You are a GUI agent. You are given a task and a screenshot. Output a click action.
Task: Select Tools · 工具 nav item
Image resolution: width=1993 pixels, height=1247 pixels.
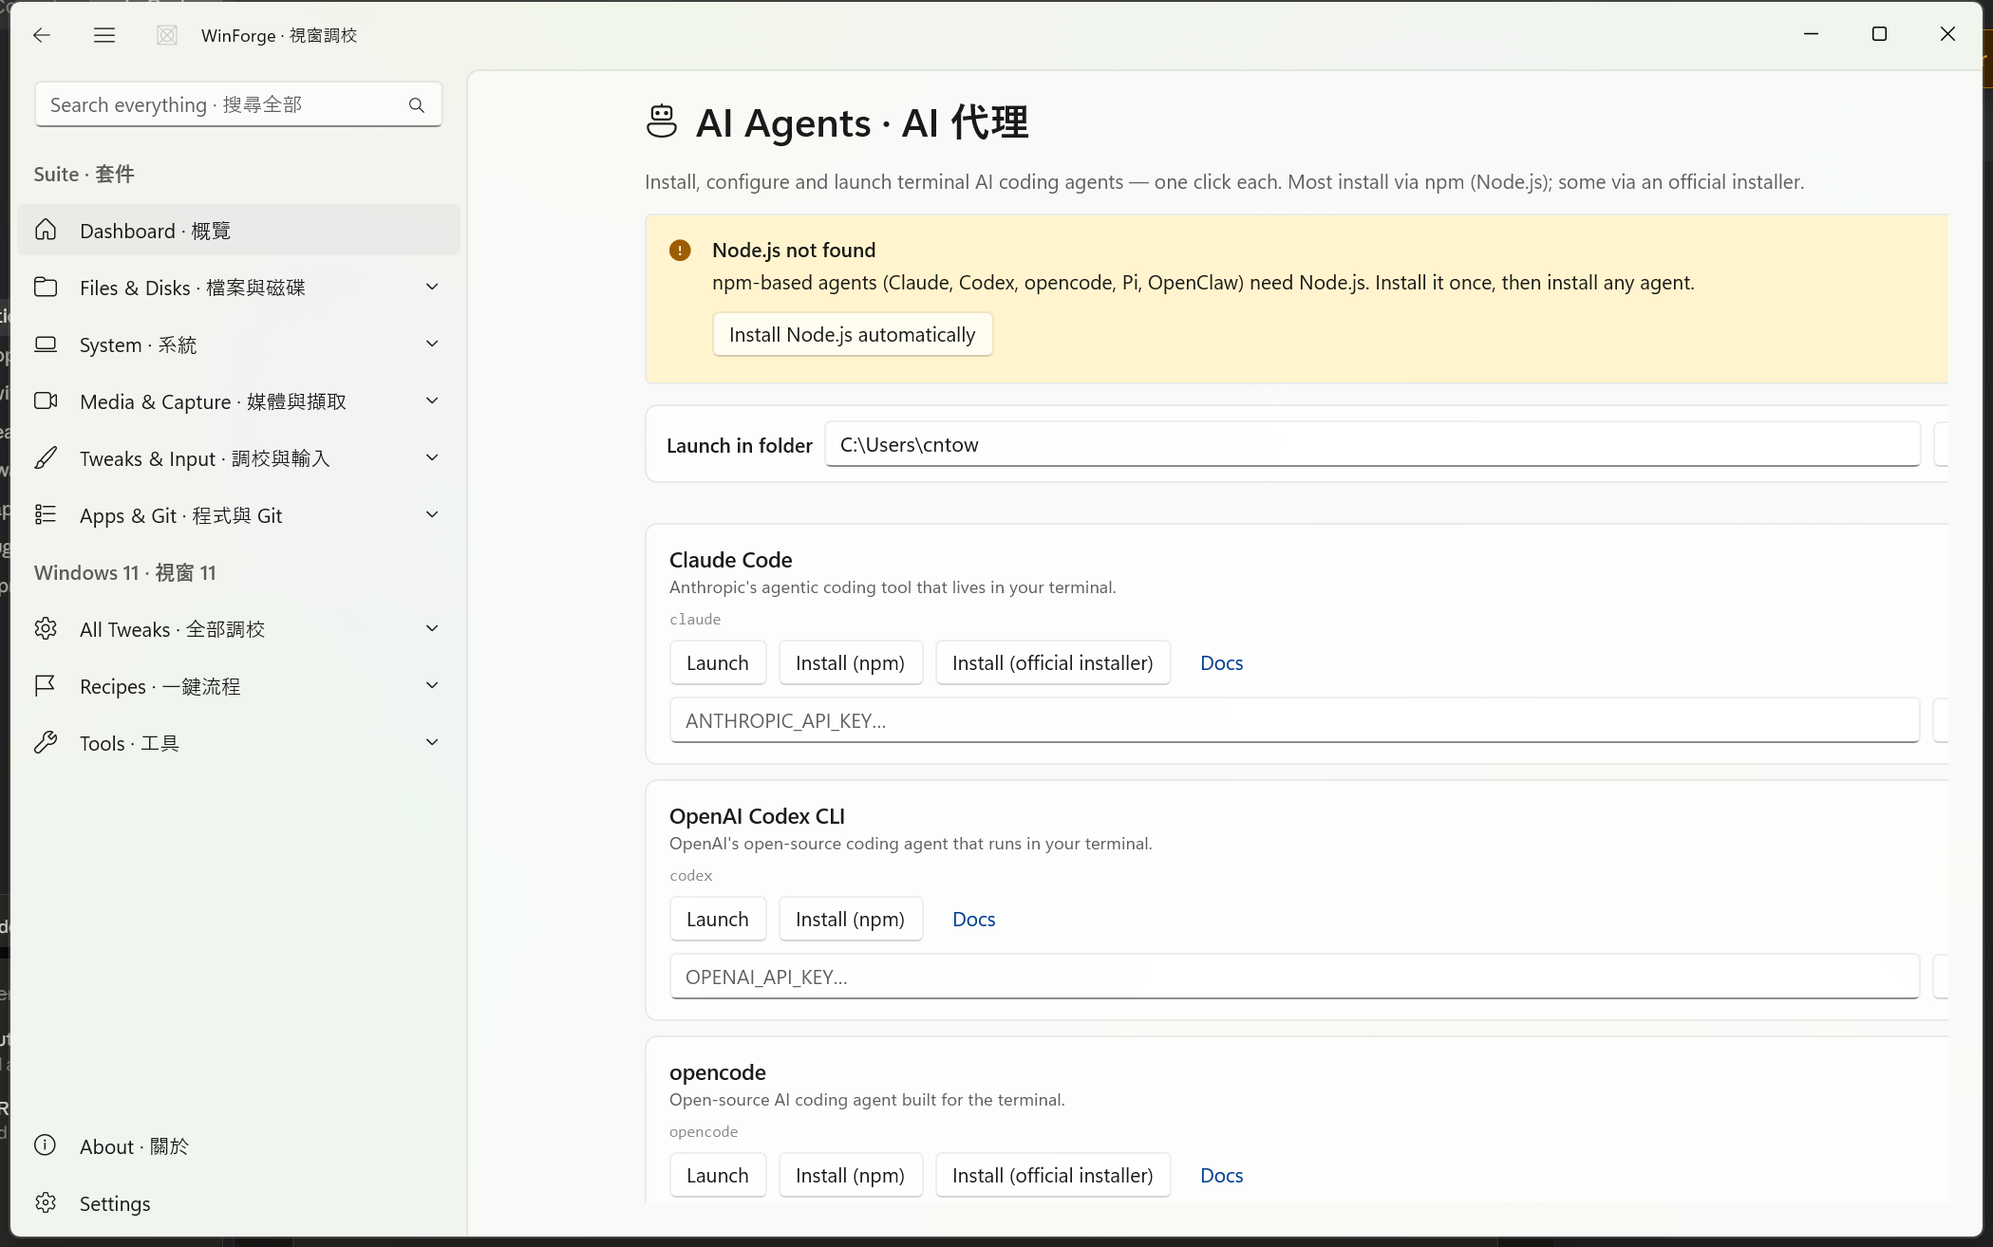[238, 743]
